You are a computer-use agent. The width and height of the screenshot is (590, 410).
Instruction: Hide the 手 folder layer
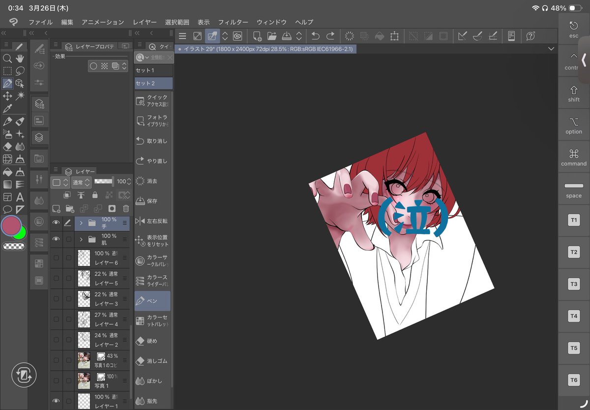coord(56,223)
